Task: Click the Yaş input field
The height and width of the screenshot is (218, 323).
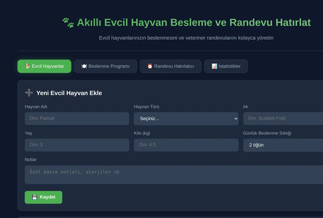Action: click(x=77, y=145)
